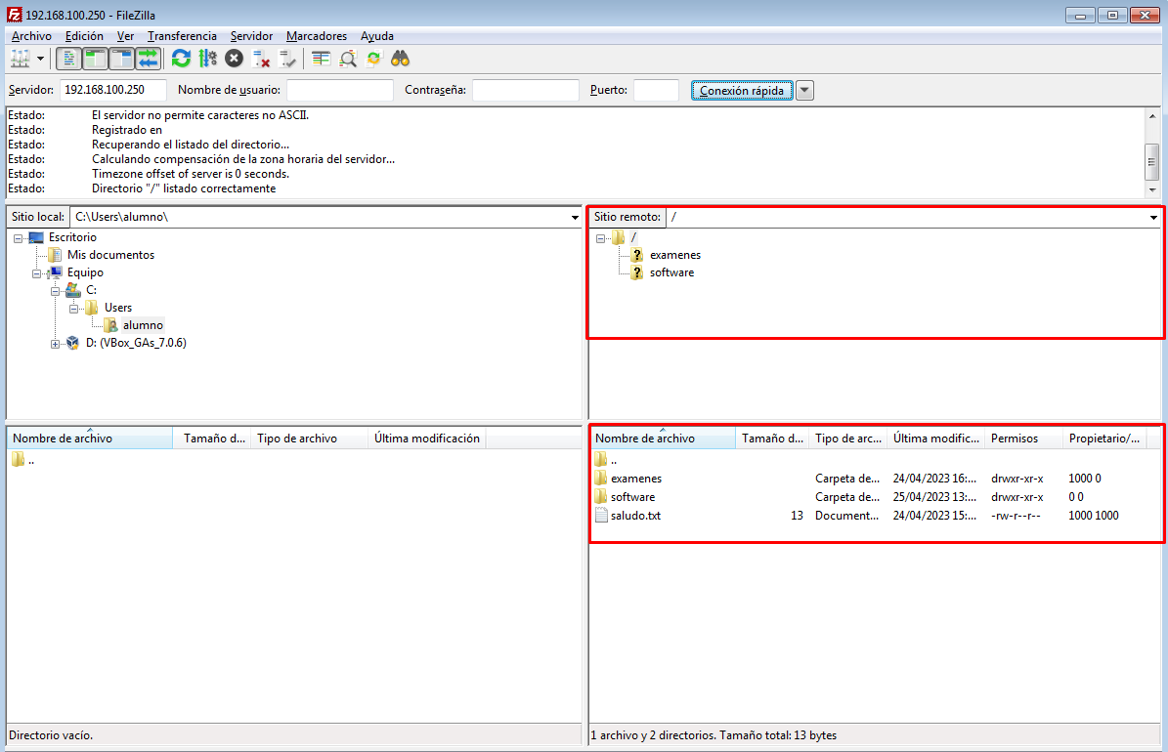Sort local list by Última modificación

point(427,439)
